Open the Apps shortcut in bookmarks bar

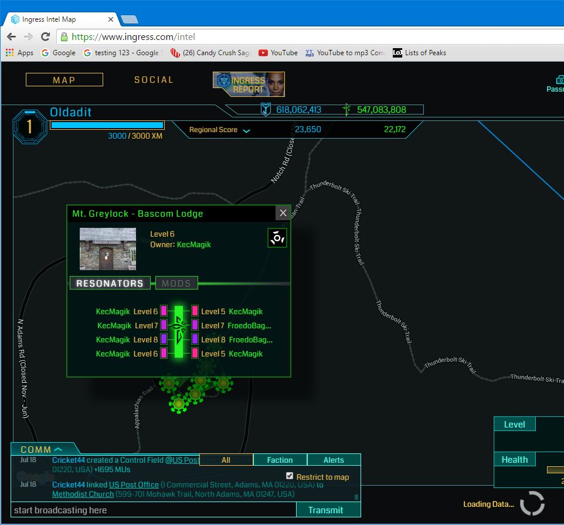click(x=19, y=53)
